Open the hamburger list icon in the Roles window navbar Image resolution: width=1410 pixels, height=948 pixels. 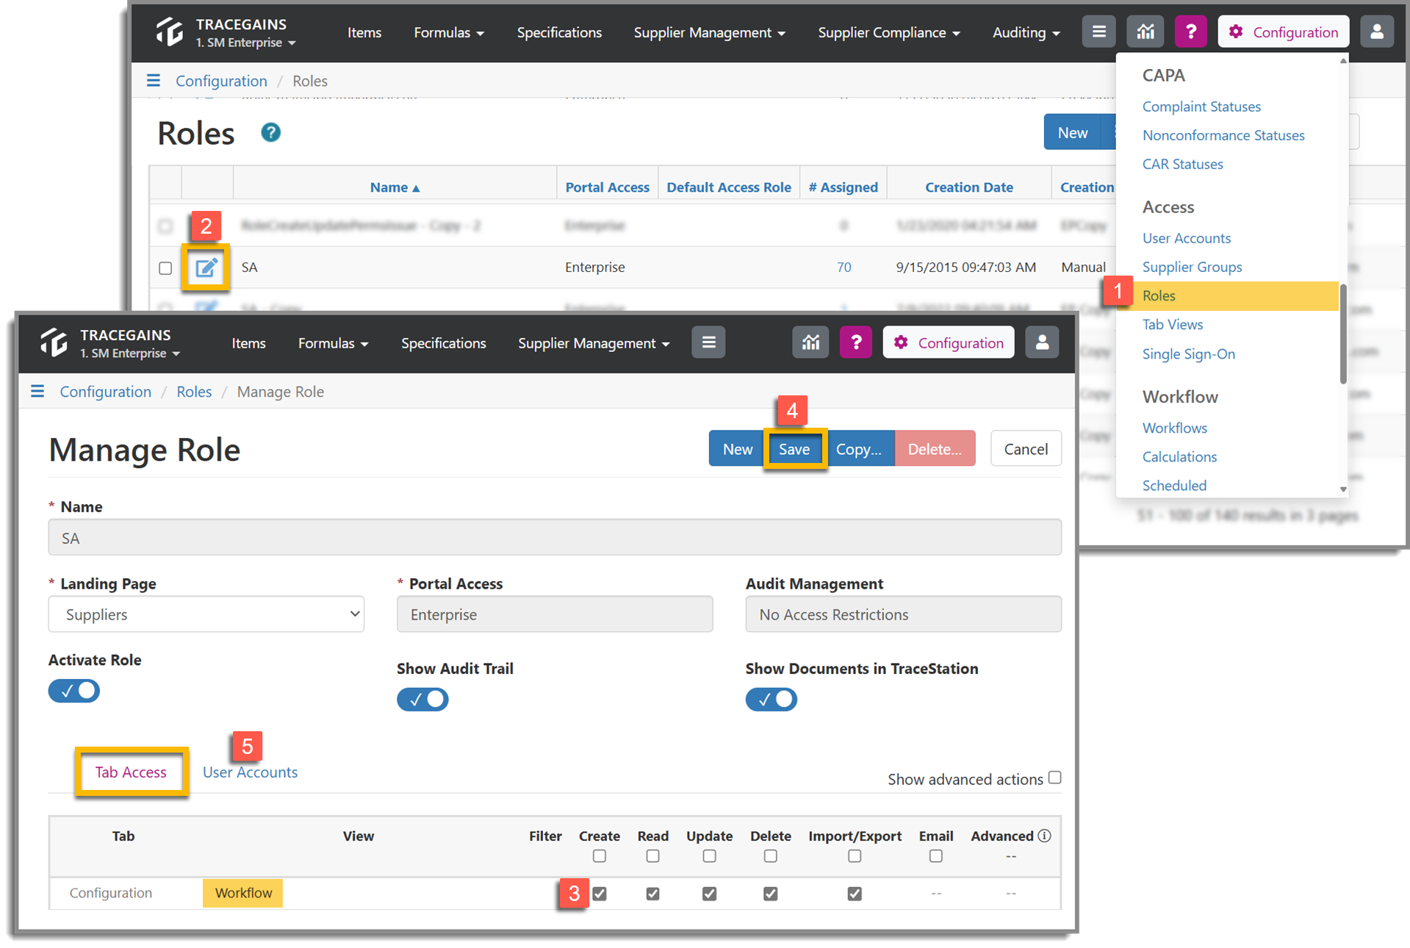pyautogui.click(x=1098, y=32)
